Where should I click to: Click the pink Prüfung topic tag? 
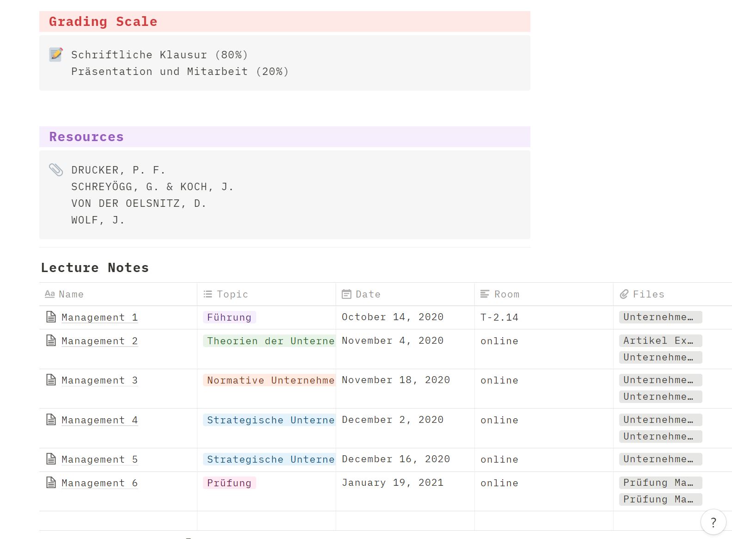click(x=229, y=483)
